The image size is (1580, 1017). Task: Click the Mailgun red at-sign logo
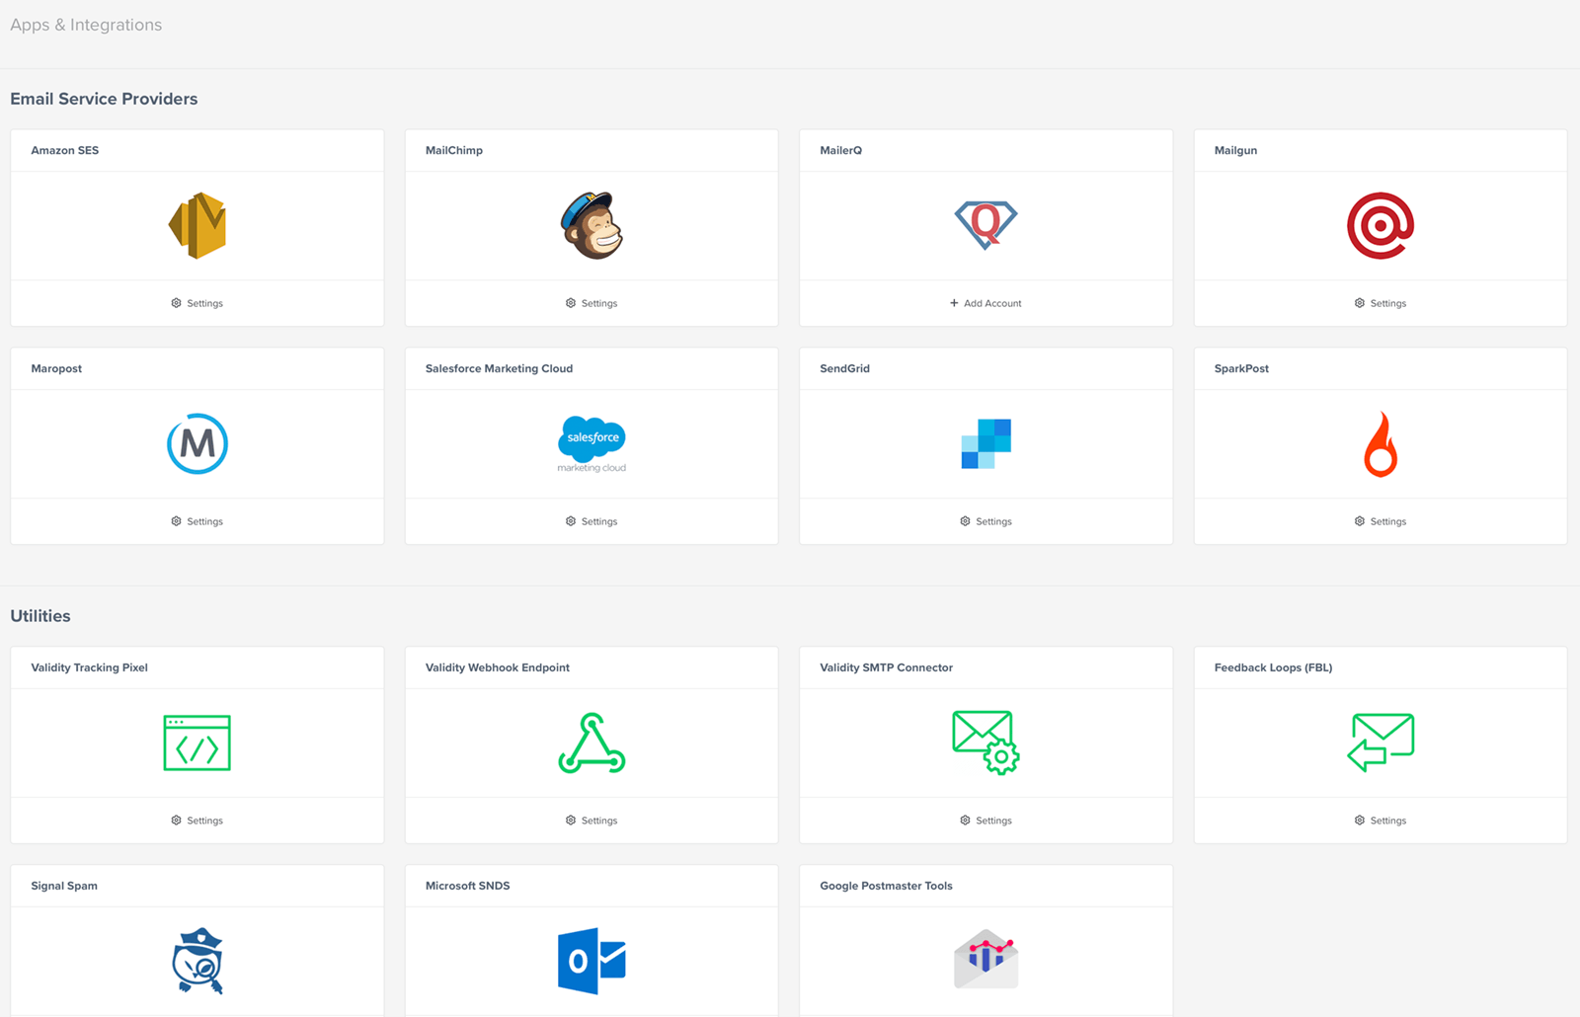1381,226
